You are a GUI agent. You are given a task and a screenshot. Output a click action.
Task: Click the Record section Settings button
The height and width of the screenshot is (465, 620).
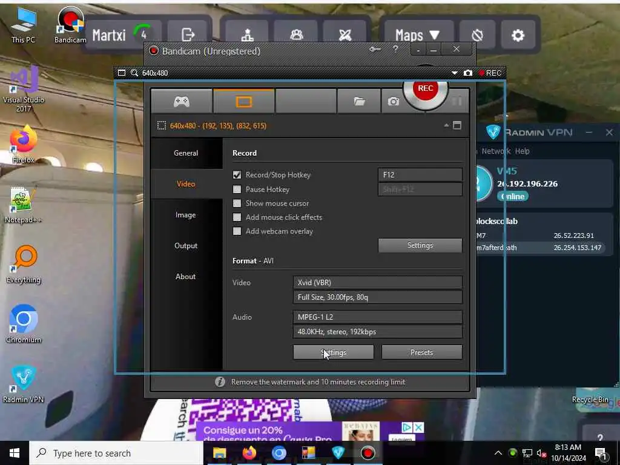pos(420,245)
